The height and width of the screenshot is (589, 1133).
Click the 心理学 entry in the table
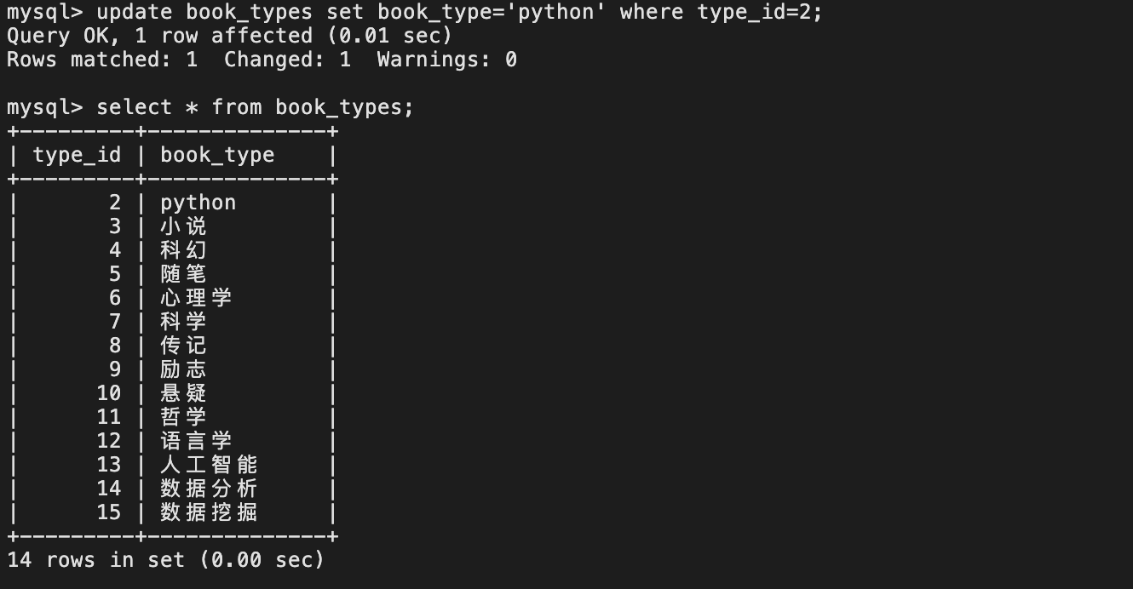(x=196, y=298)
